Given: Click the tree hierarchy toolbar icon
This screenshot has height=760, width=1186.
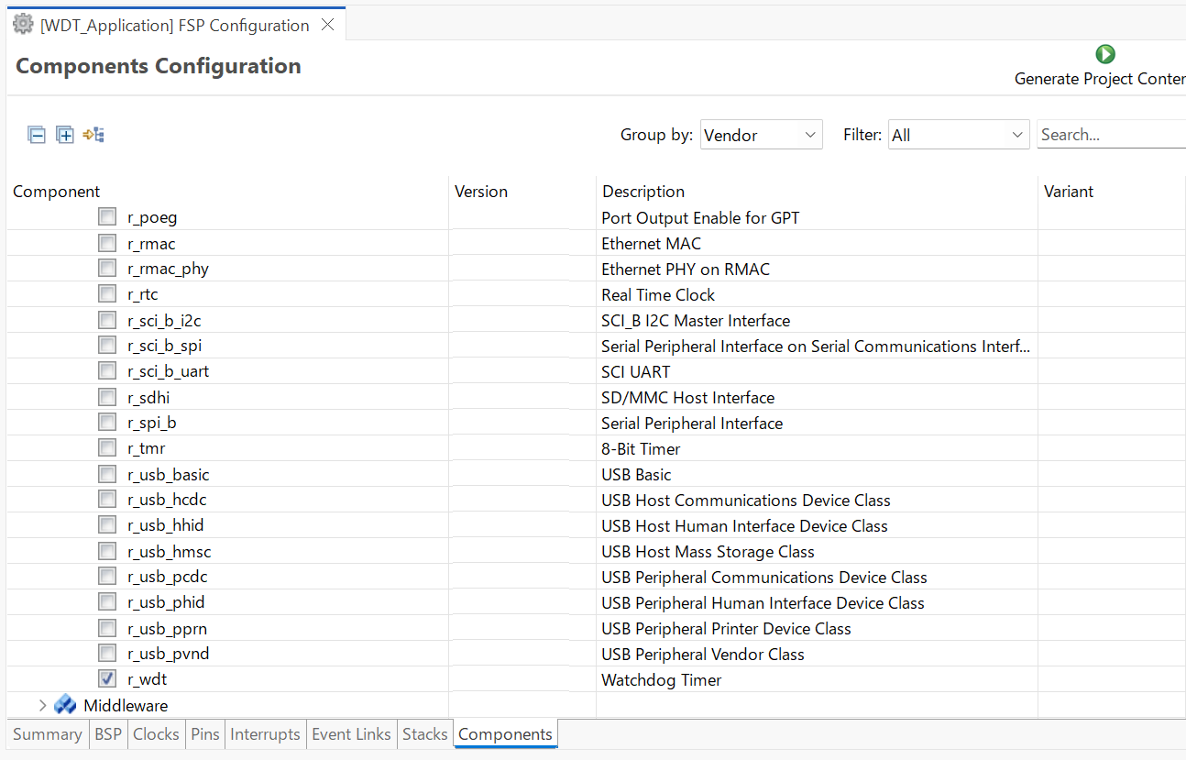Looking at the screenshot, I should (93, 135).
